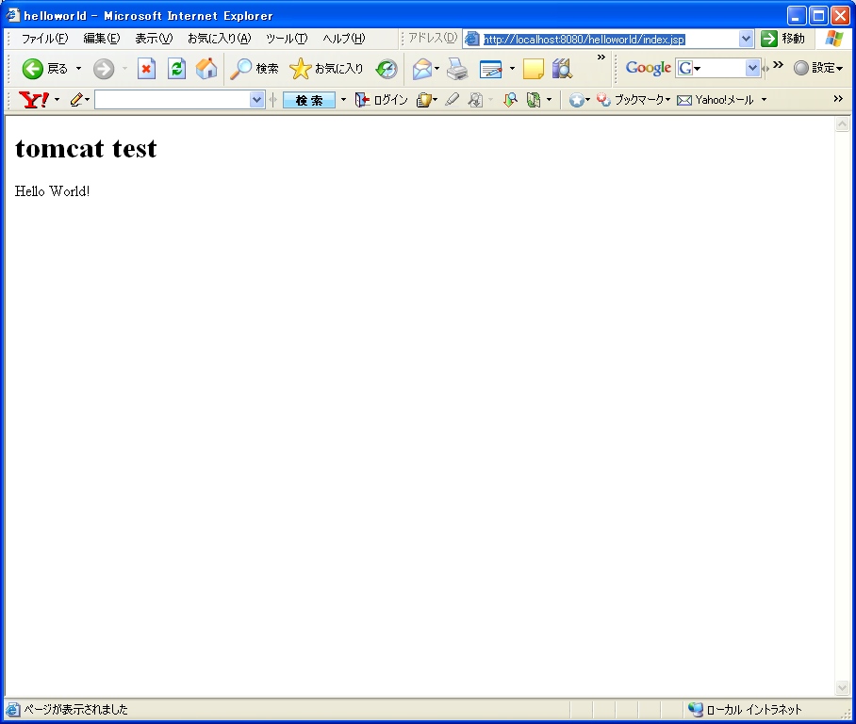Expand the Y! logo dropdown arrow
Viewport: 856px width, 724px height.
[57, 100]
